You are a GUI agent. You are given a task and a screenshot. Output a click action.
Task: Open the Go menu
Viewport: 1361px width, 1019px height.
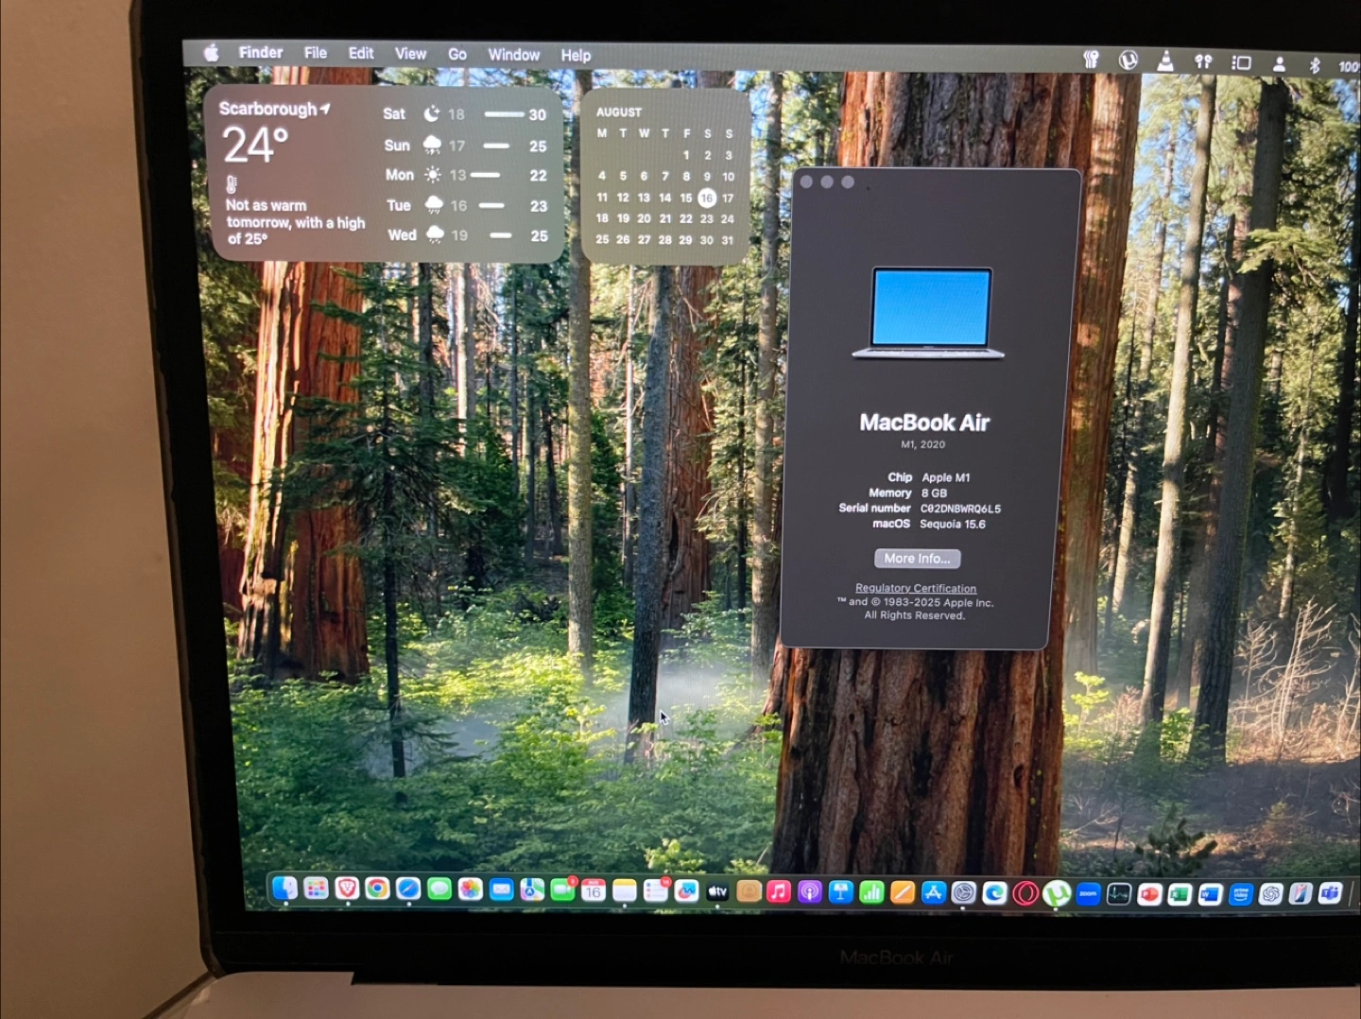coord(457,55)
